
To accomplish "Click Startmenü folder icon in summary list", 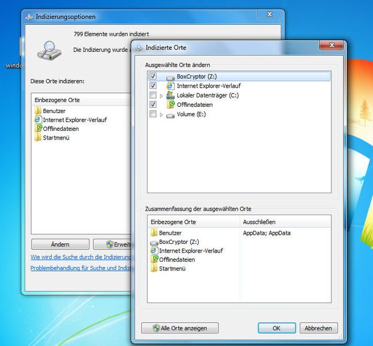I will 154,268.
